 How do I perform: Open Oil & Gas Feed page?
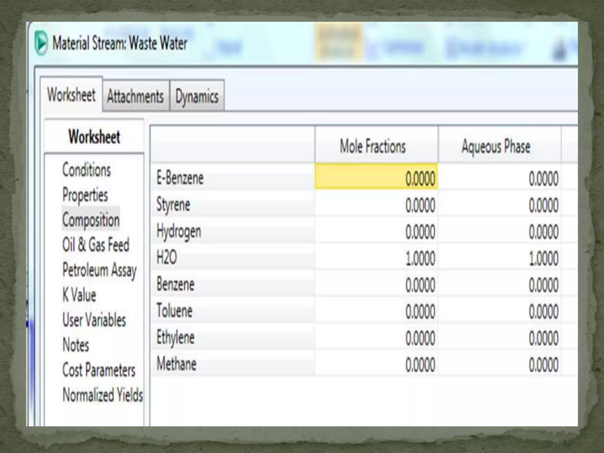tap(96, 245)
